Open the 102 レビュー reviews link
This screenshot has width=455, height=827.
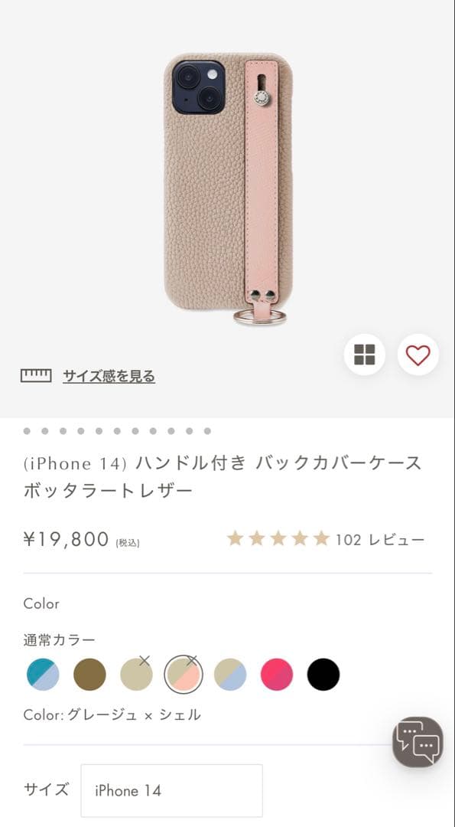coord(380,540)
